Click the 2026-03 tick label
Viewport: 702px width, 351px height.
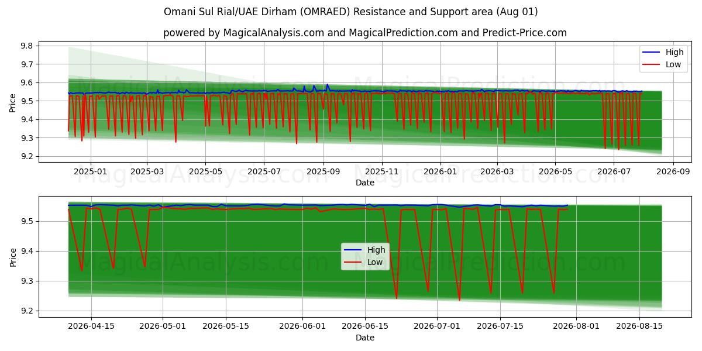[497, 171]
